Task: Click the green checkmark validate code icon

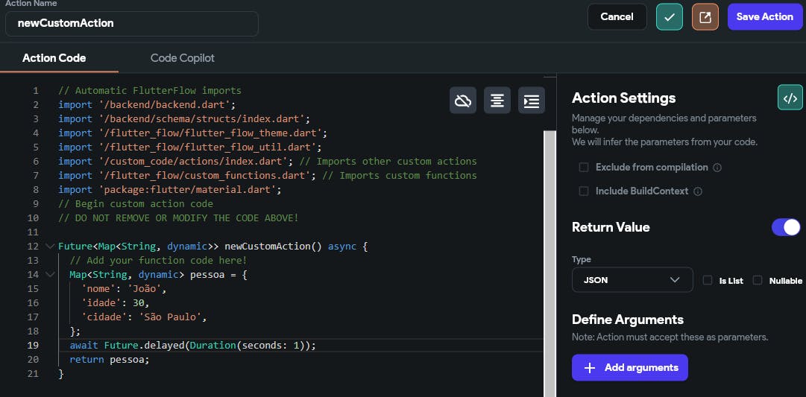Action: [669, 16]
